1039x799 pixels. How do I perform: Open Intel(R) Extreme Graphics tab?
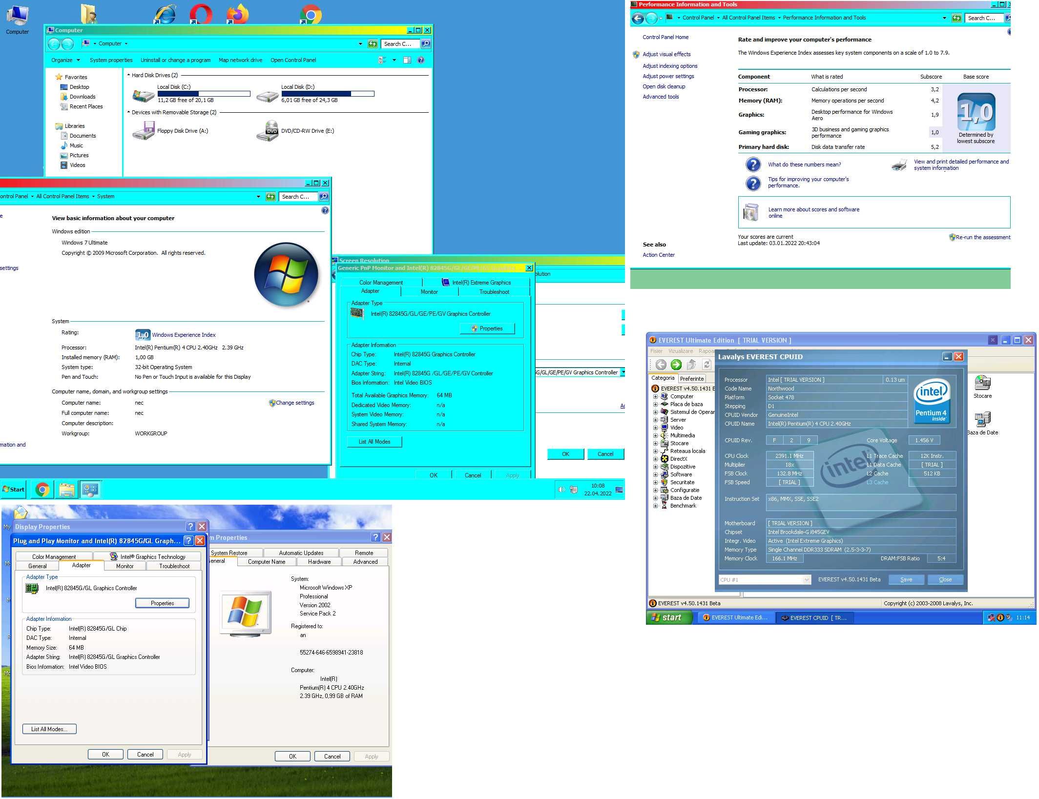pyautogui.click(x=477, y=283)
